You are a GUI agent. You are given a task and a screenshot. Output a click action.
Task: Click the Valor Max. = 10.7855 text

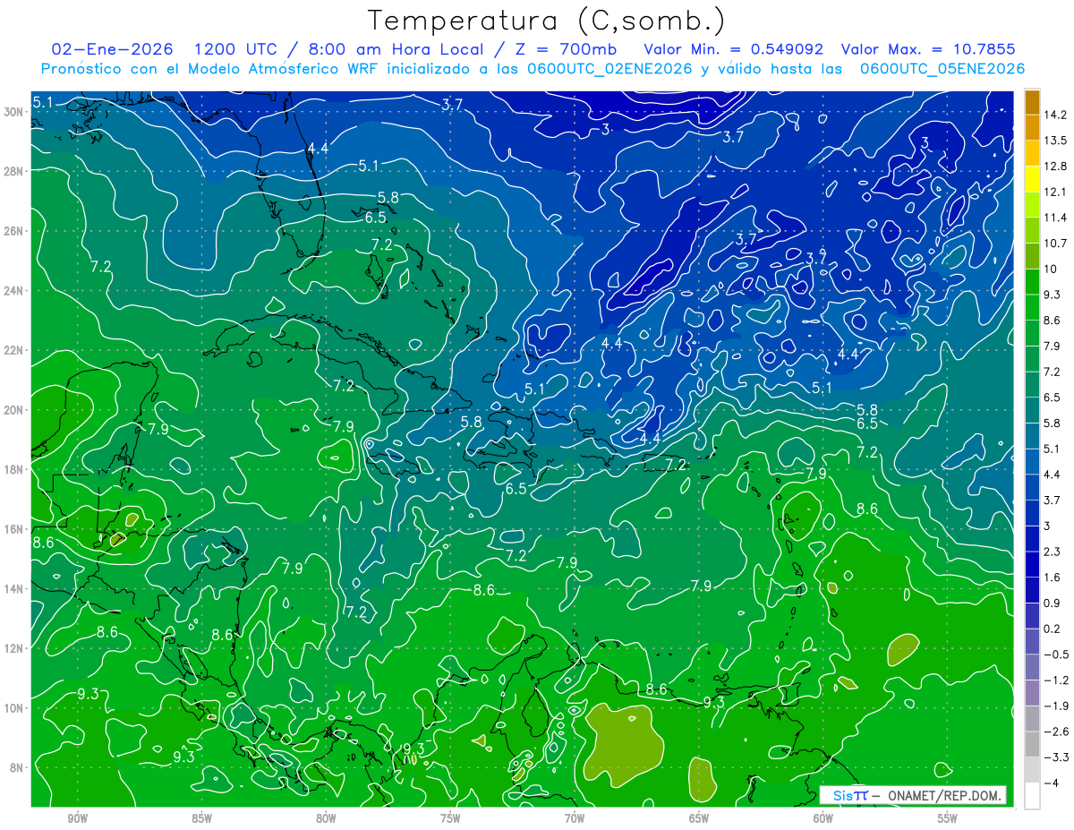929,49
